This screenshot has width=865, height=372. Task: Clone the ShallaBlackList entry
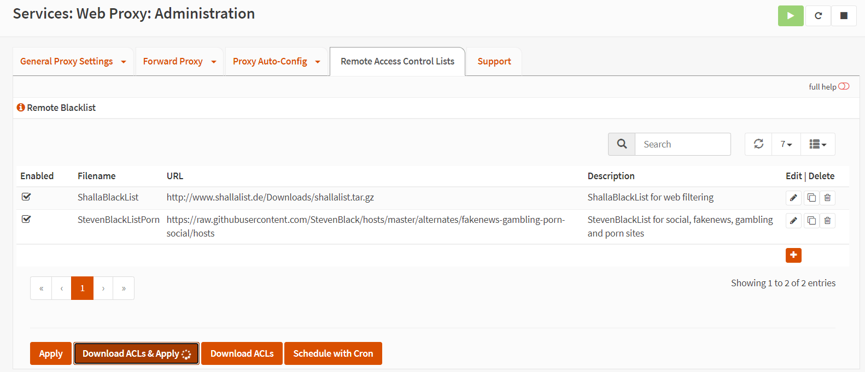[811, 198]
